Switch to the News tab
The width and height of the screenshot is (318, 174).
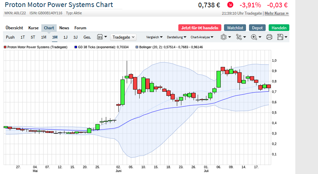64,28
